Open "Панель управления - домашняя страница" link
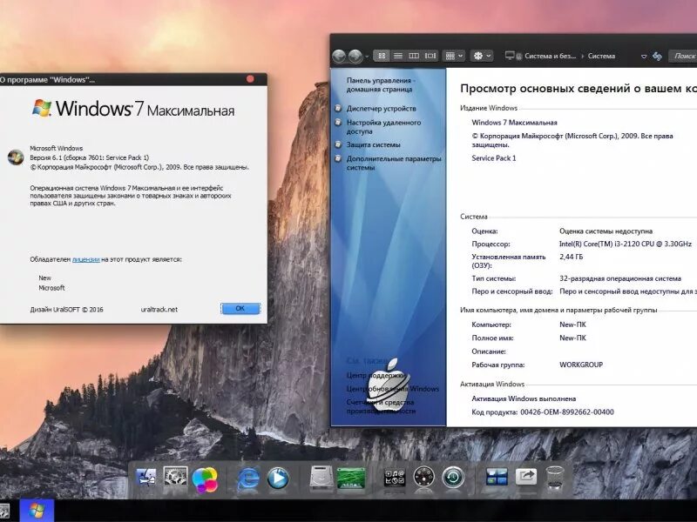Screen dimensions: 697x522 381,84
